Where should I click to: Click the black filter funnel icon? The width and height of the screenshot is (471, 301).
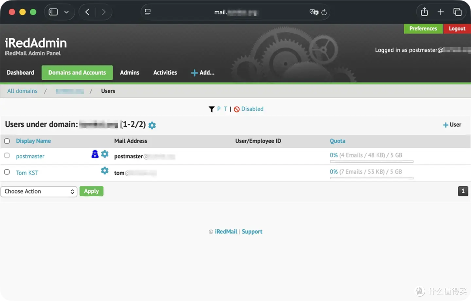click(212, 109)
